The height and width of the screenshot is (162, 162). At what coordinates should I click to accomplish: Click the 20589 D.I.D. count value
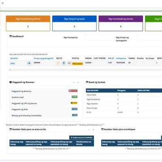[x=120, y=112]
